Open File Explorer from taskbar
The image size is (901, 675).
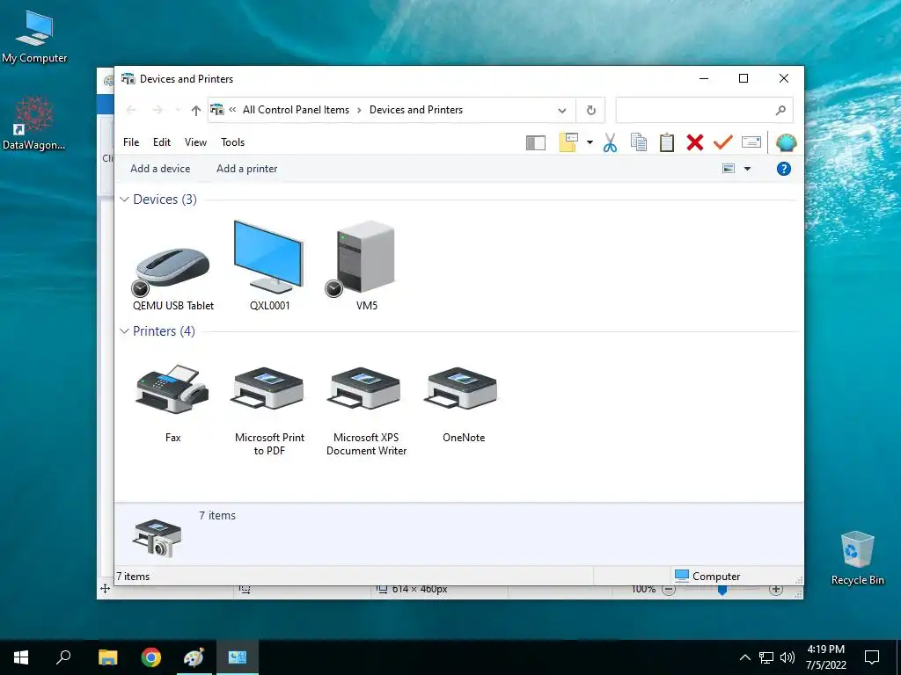click(x=107, y=657)
